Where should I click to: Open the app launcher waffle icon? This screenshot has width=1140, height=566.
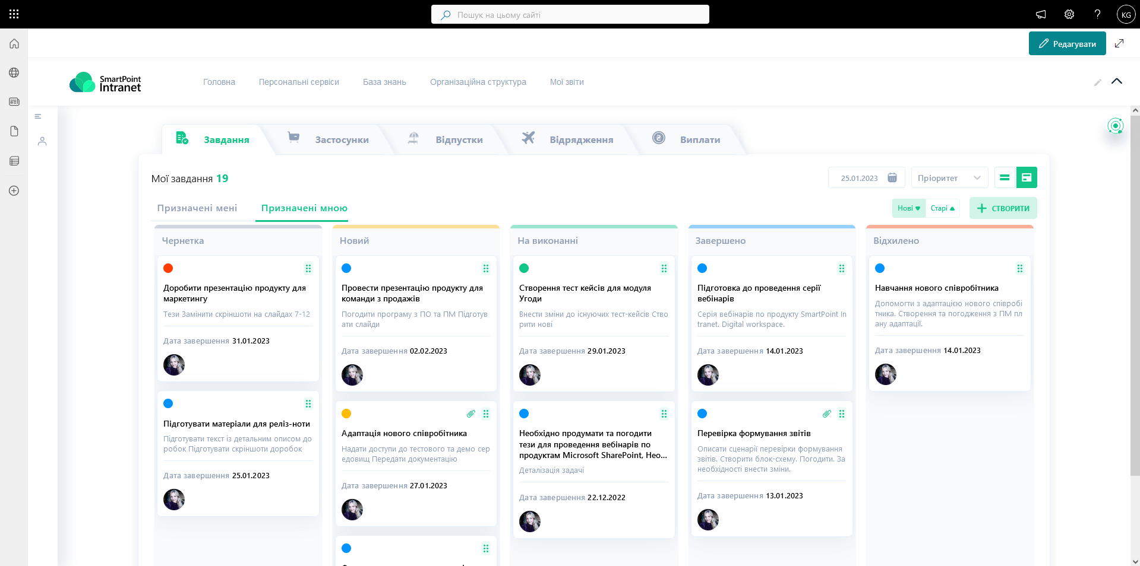pos(14,14)
